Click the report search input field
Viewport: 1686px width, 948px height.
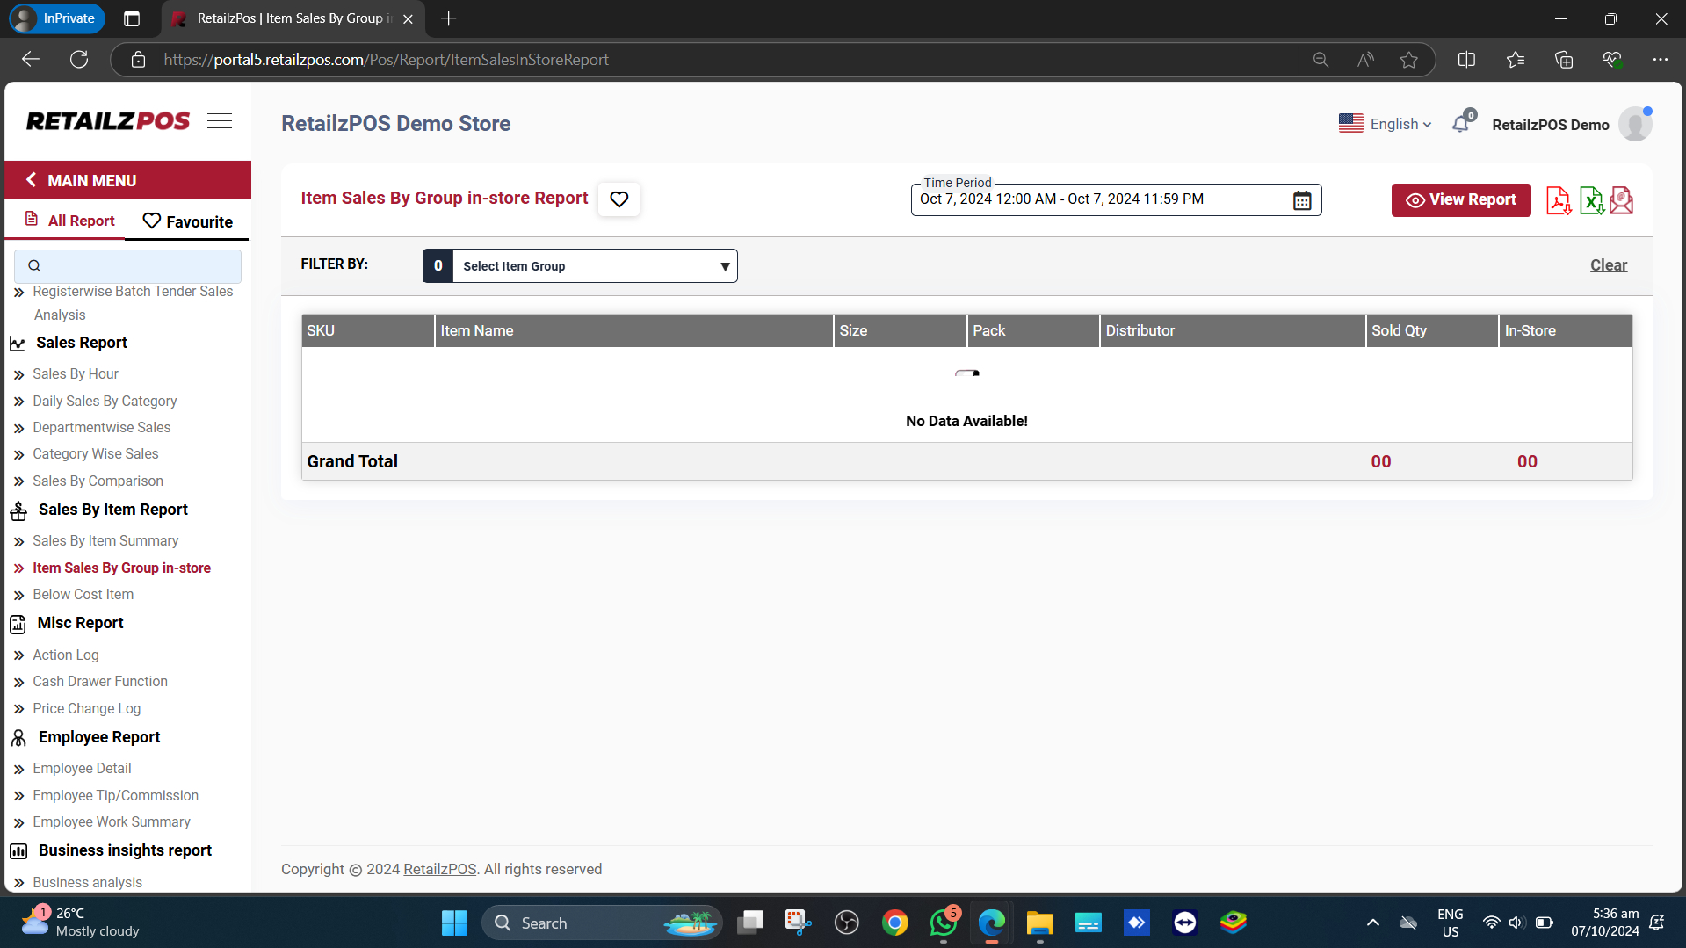tap(128, 265)
